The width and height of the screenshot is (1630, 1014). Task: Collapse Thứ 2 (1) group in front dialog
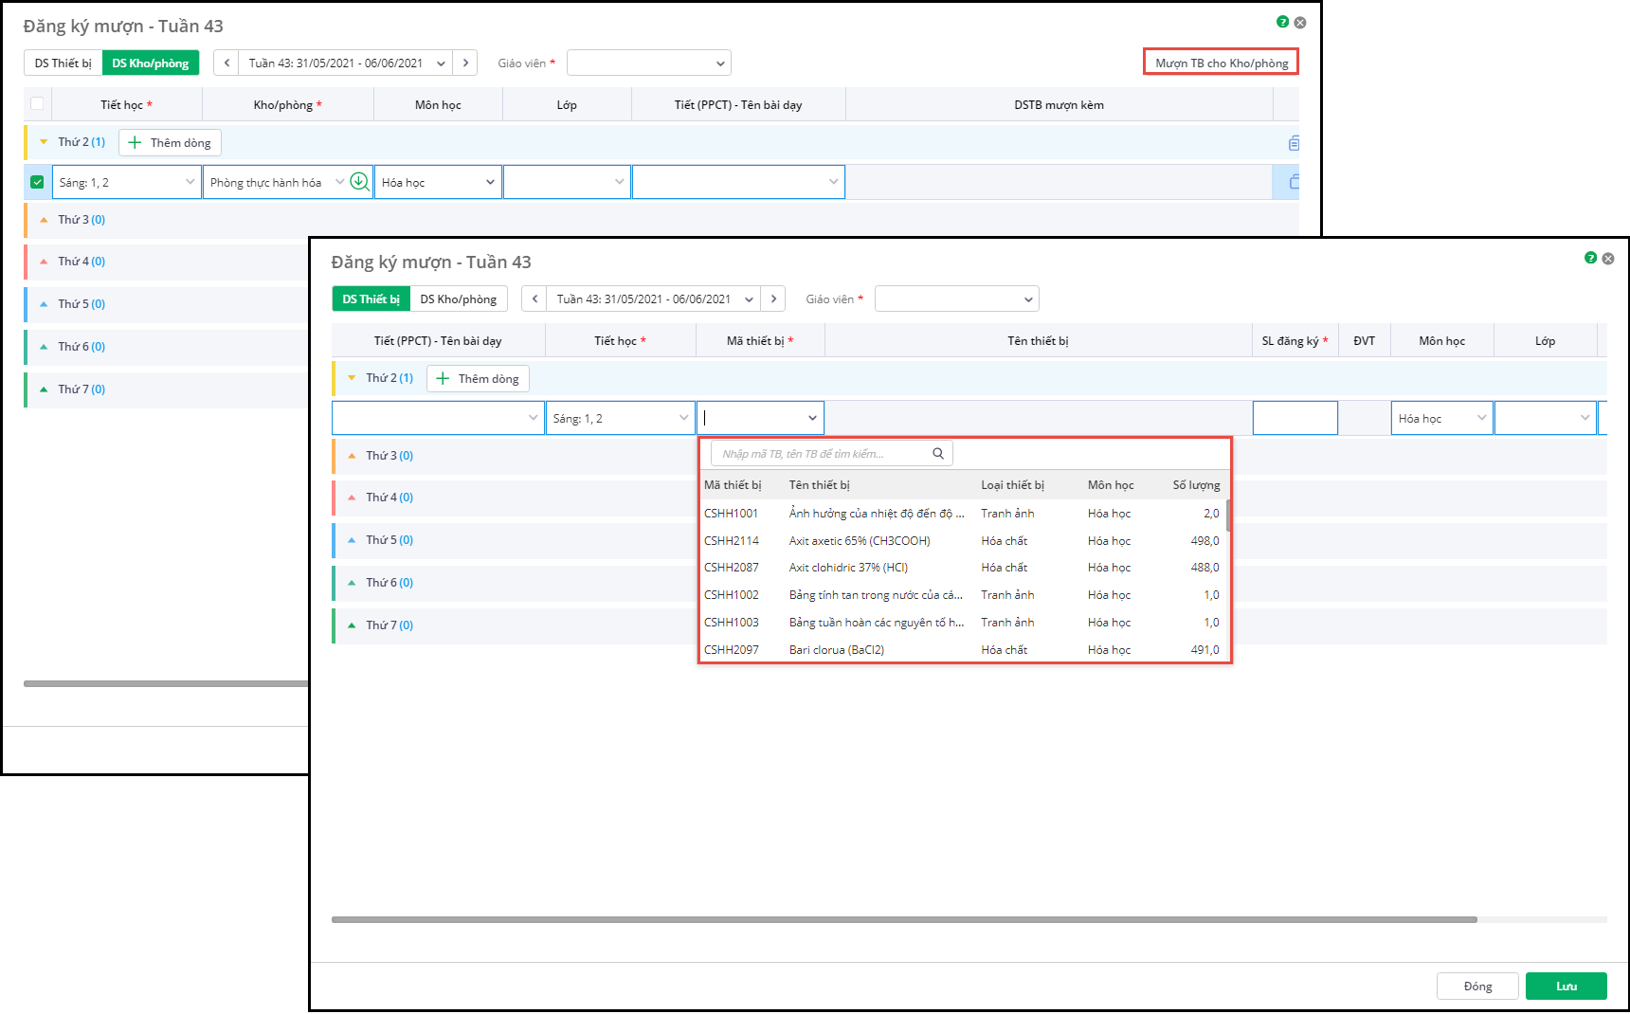coord(352,378)
